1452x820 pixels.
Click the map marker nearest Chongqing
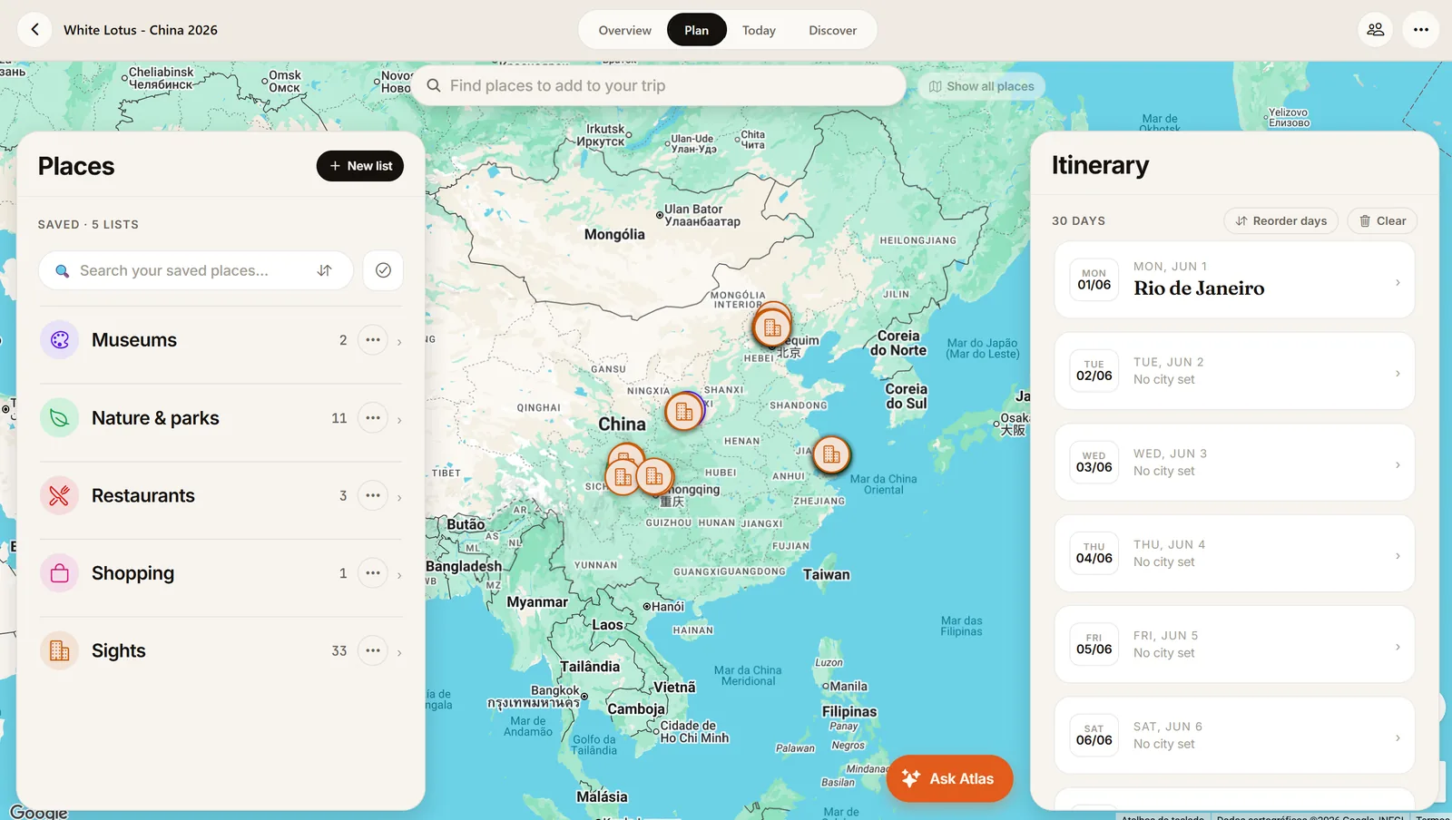(654, 475)
